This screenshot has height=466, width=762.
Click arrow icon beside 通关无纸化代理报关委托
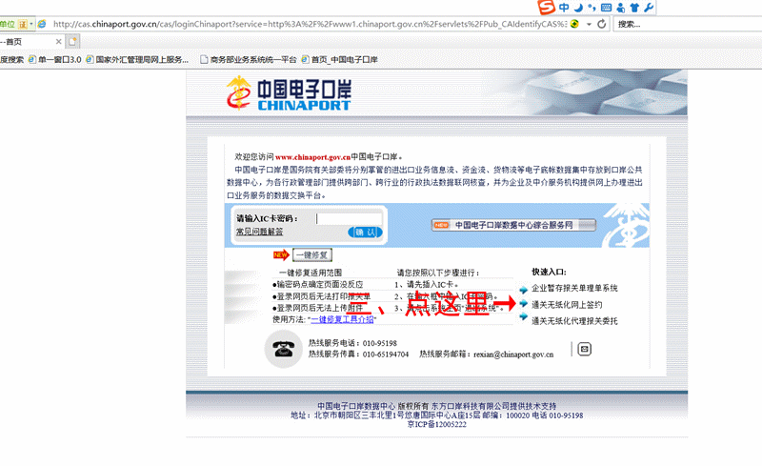[x=523, y=322]
